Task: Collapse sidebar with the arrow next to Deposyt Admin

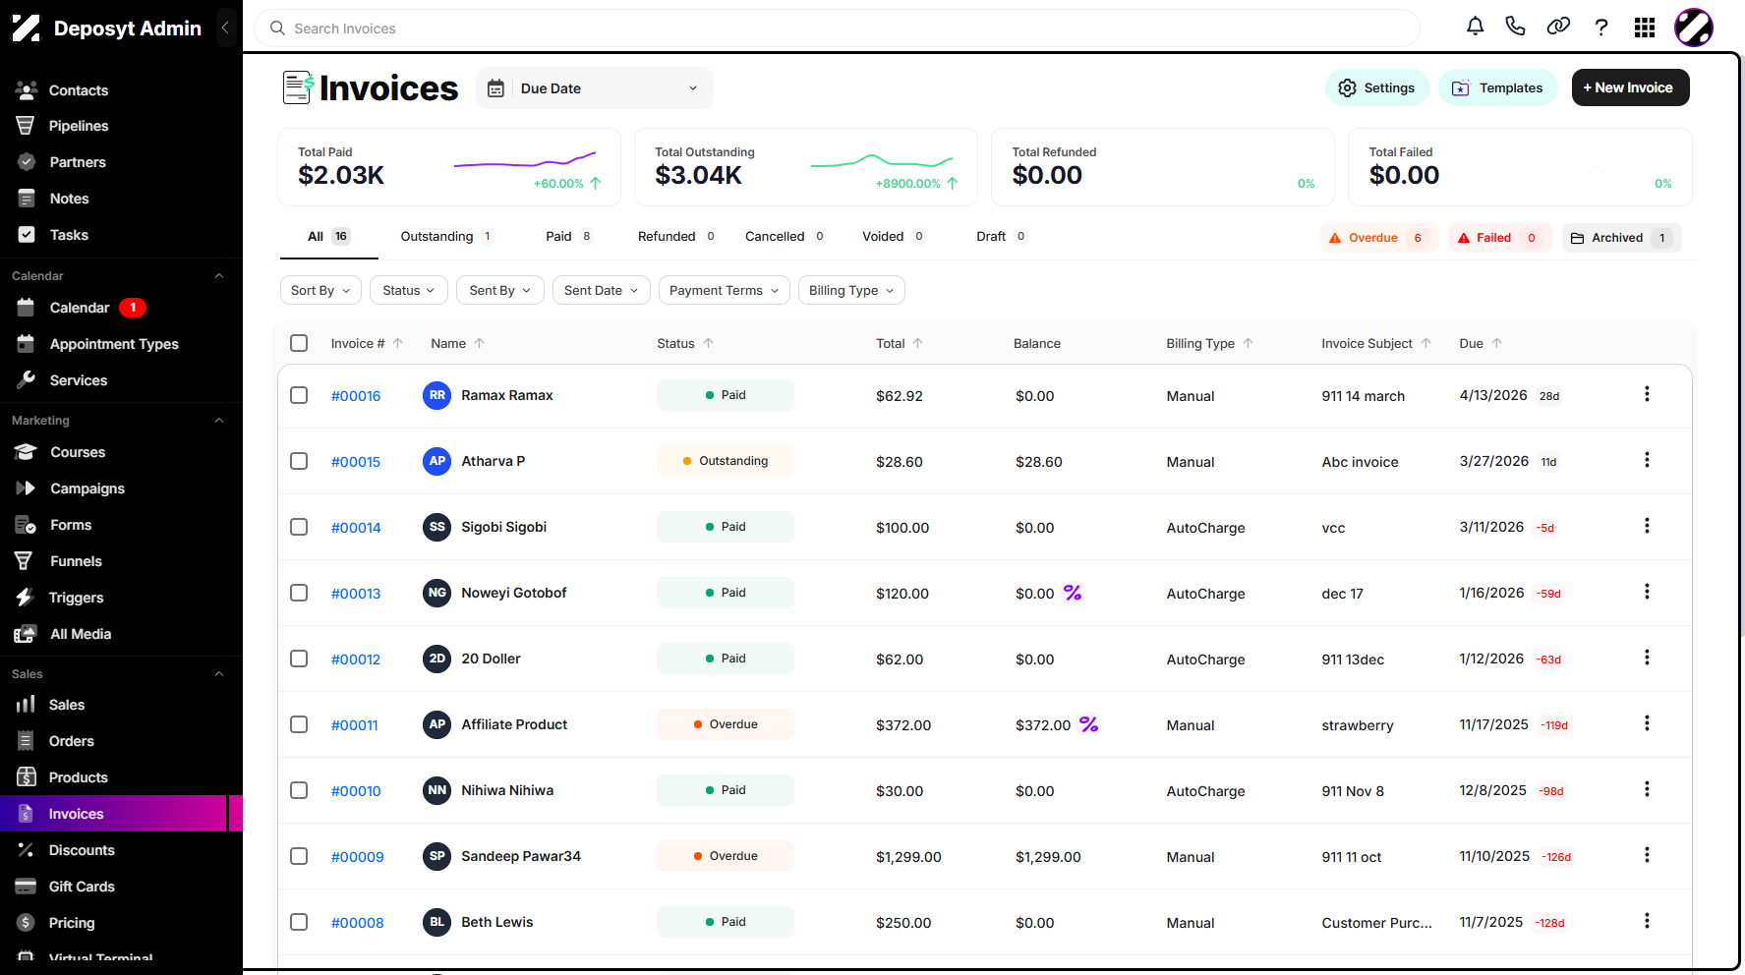Action: click(x=225, y=29)
